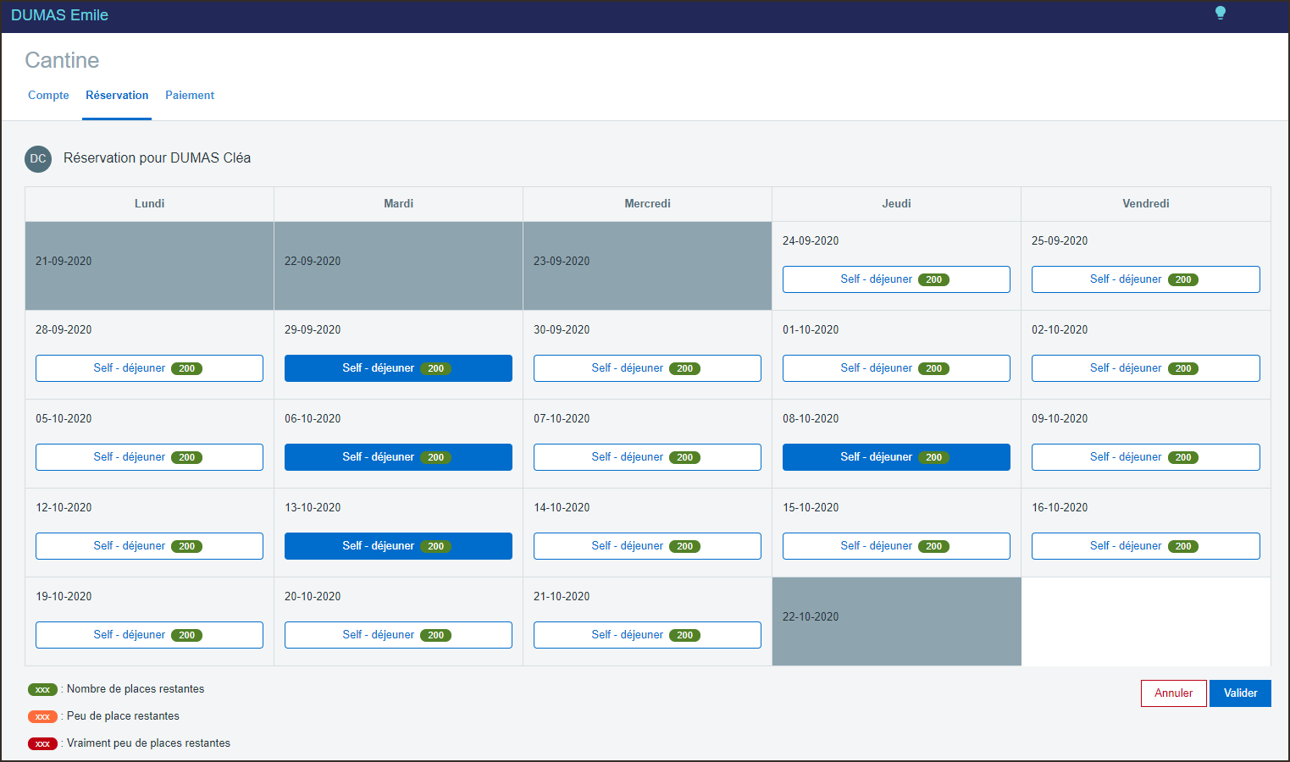Click the DUMAS Emile header name

59,15
